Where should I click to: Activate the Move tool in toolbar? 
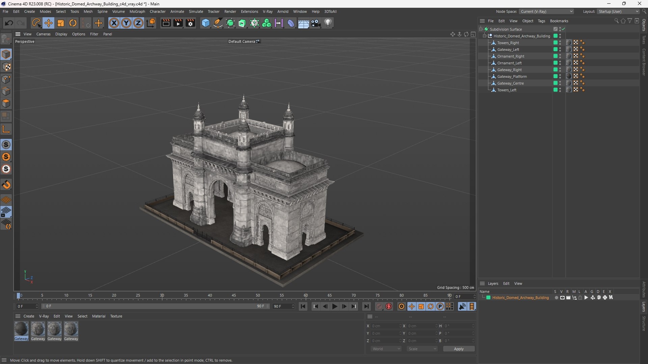[x=49, y=23]
